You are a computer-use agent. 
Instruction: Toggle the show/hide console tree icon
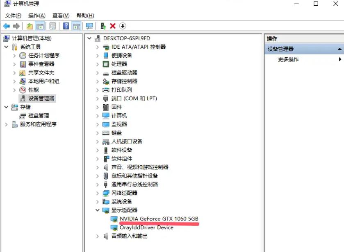(x=40, y=26)
